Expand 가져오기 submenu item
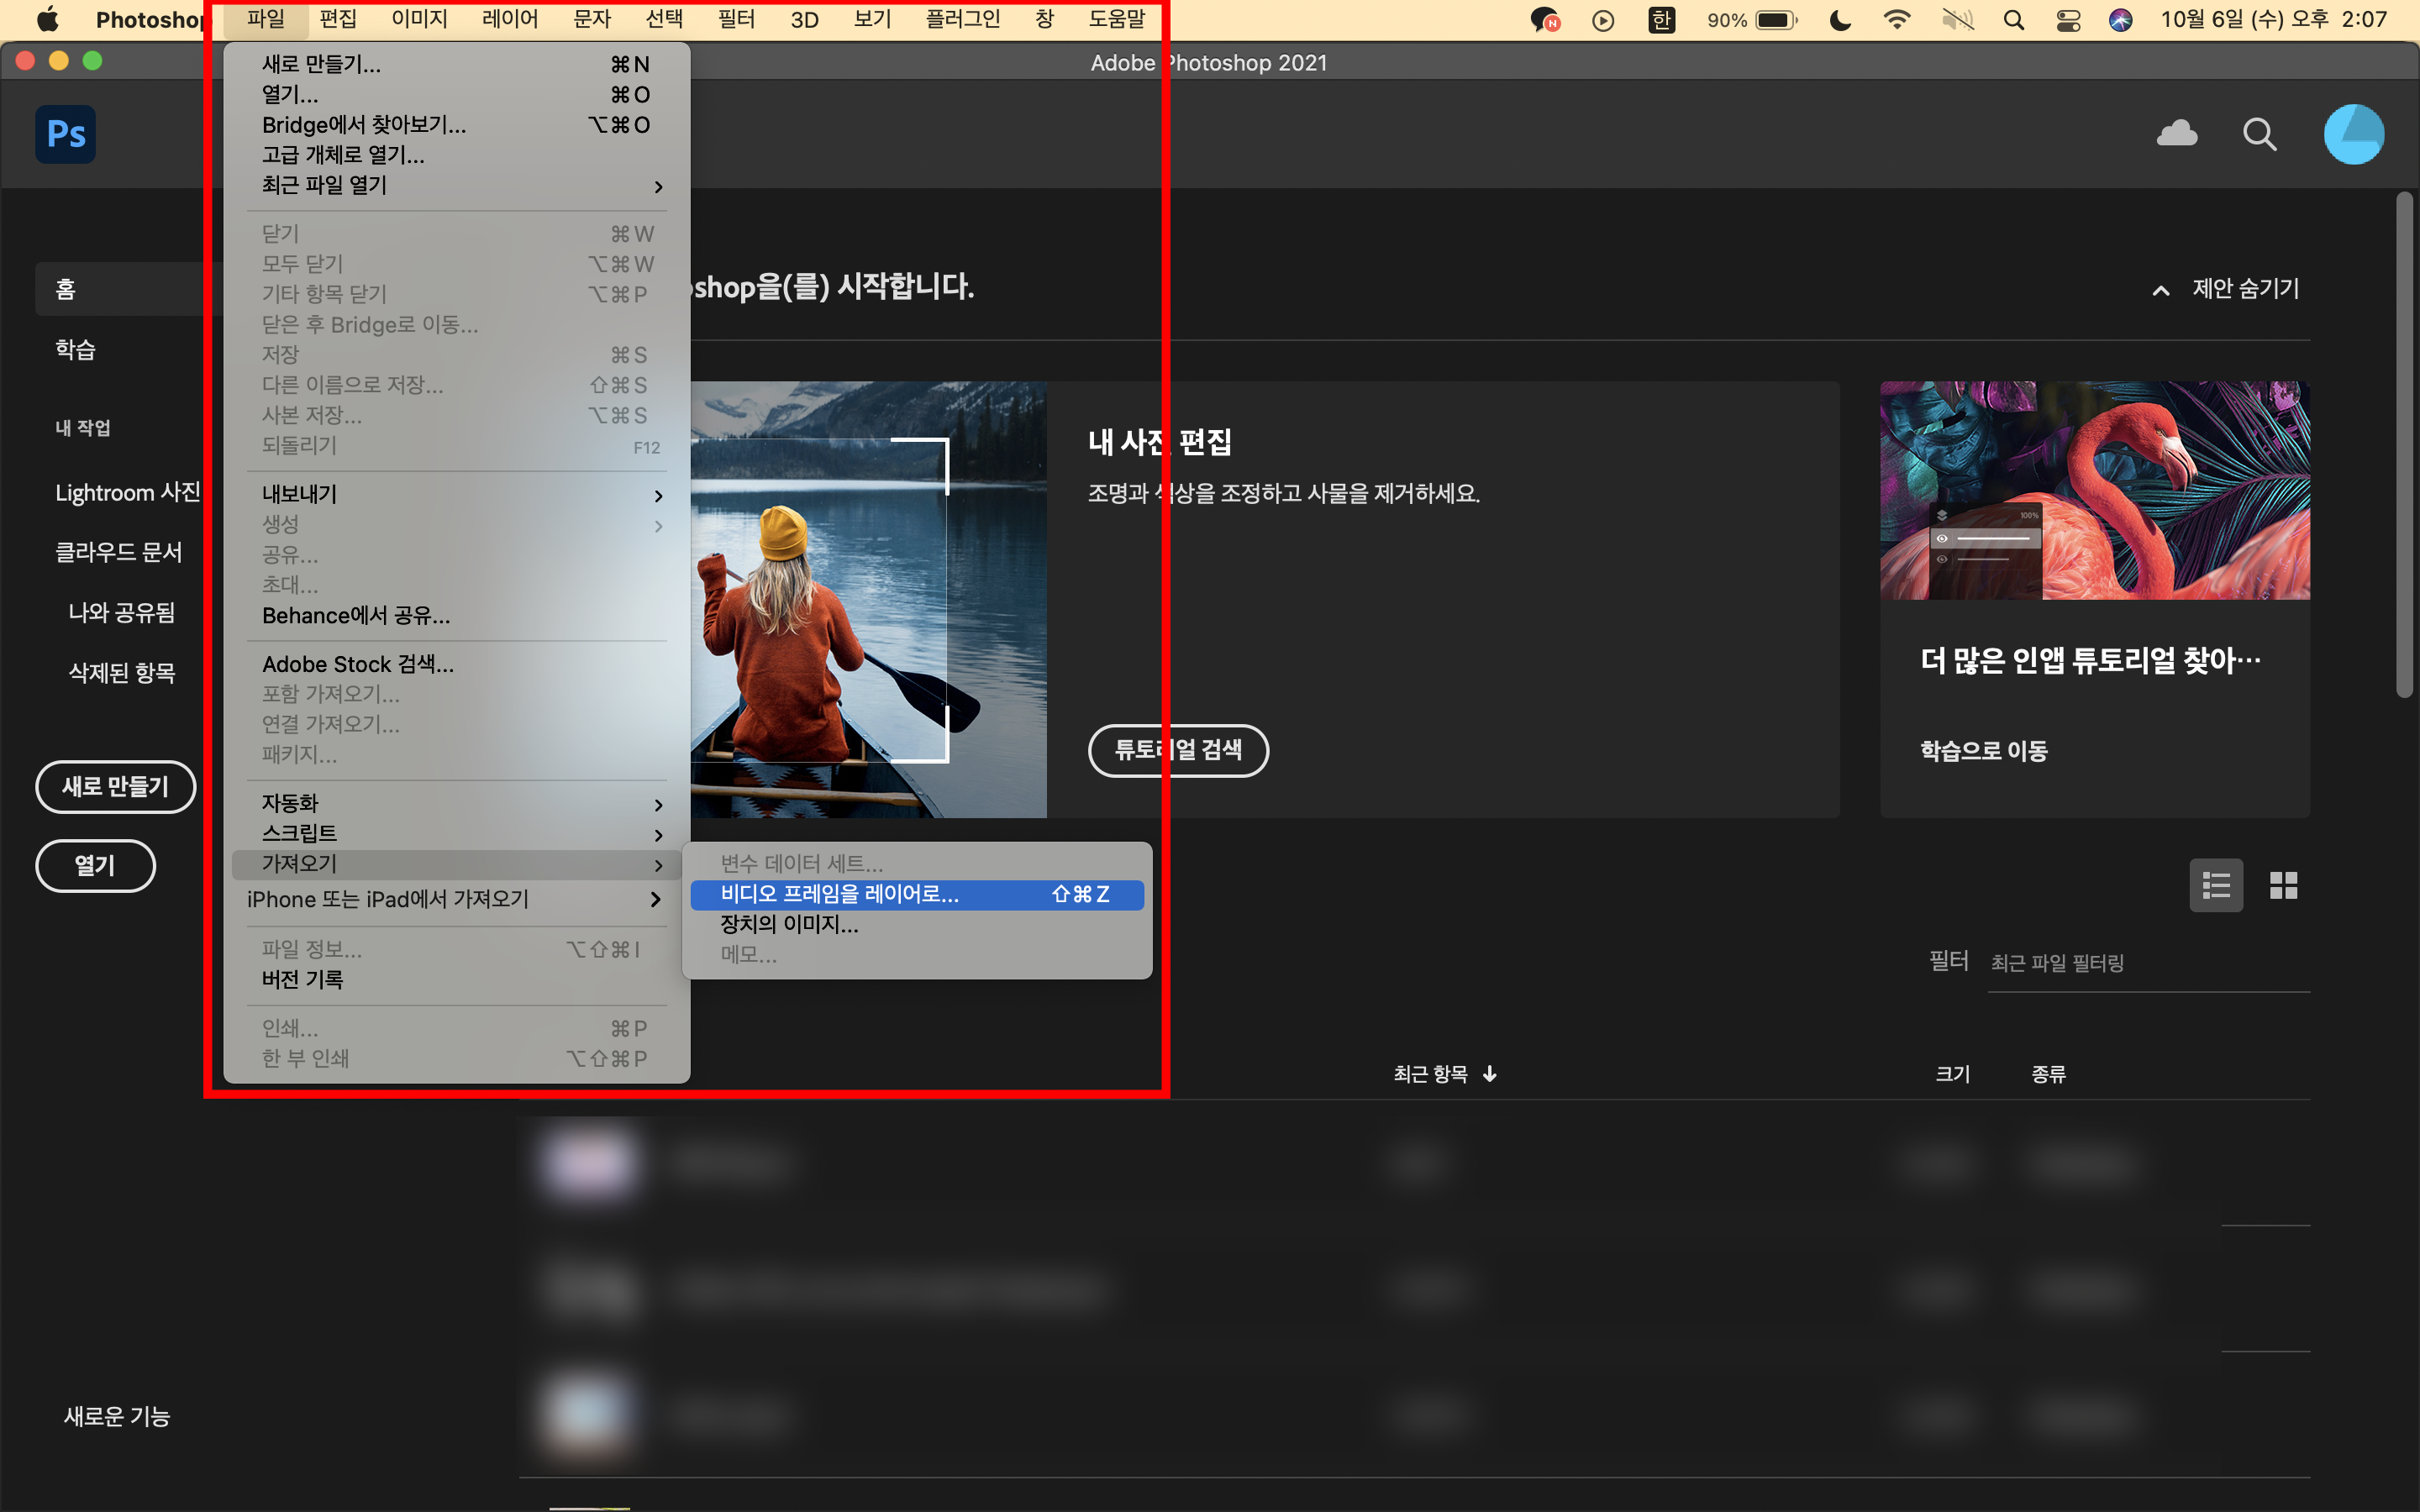 (457, 864)
